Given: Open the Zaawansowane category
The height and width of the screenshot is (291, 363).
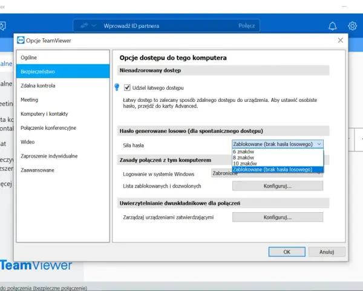Looking at the screenshot, I should pyautogui.click(x=63, y=170).
